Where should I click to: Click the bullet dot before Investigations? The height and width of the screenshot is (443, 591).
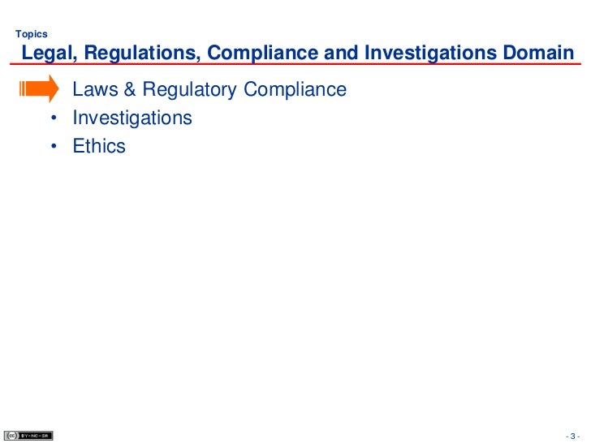(x=54, y=118)
